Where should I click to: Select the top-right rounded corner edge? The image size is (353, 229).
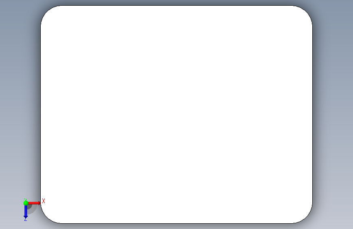pyautogui.click(x=307, y=11)
